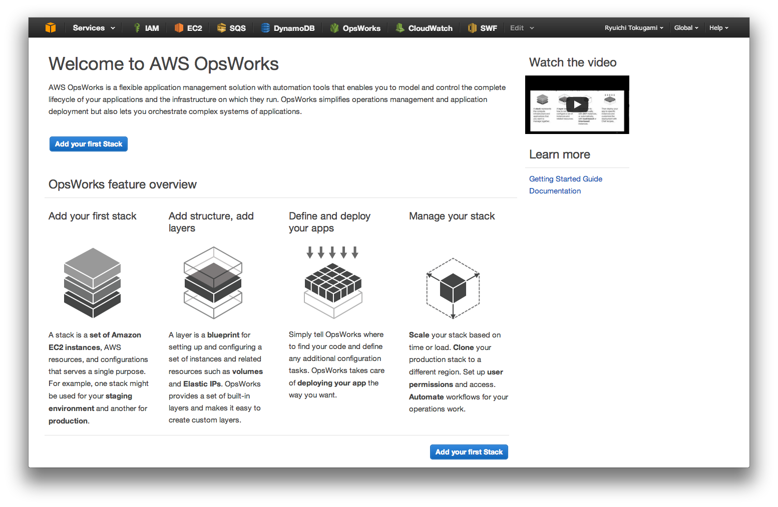
Task: Click the AWS cube home icon
Action: [51, 27]
